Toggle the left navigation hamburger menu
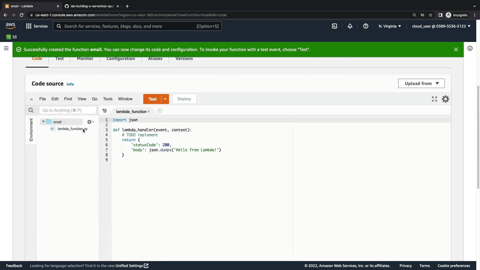The width and height of the screenshot is (480, 270). (x=6, y=48)
